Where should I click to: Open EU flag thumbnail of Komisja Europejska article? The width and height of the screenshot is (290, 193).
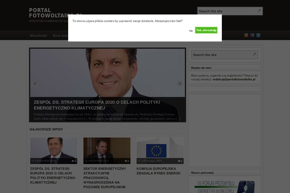(x=160, y=151)
